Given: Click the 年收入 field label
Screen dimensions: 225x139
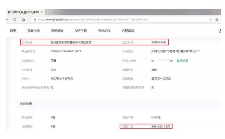Looking at the screenshot, I should tap(25, 79).
